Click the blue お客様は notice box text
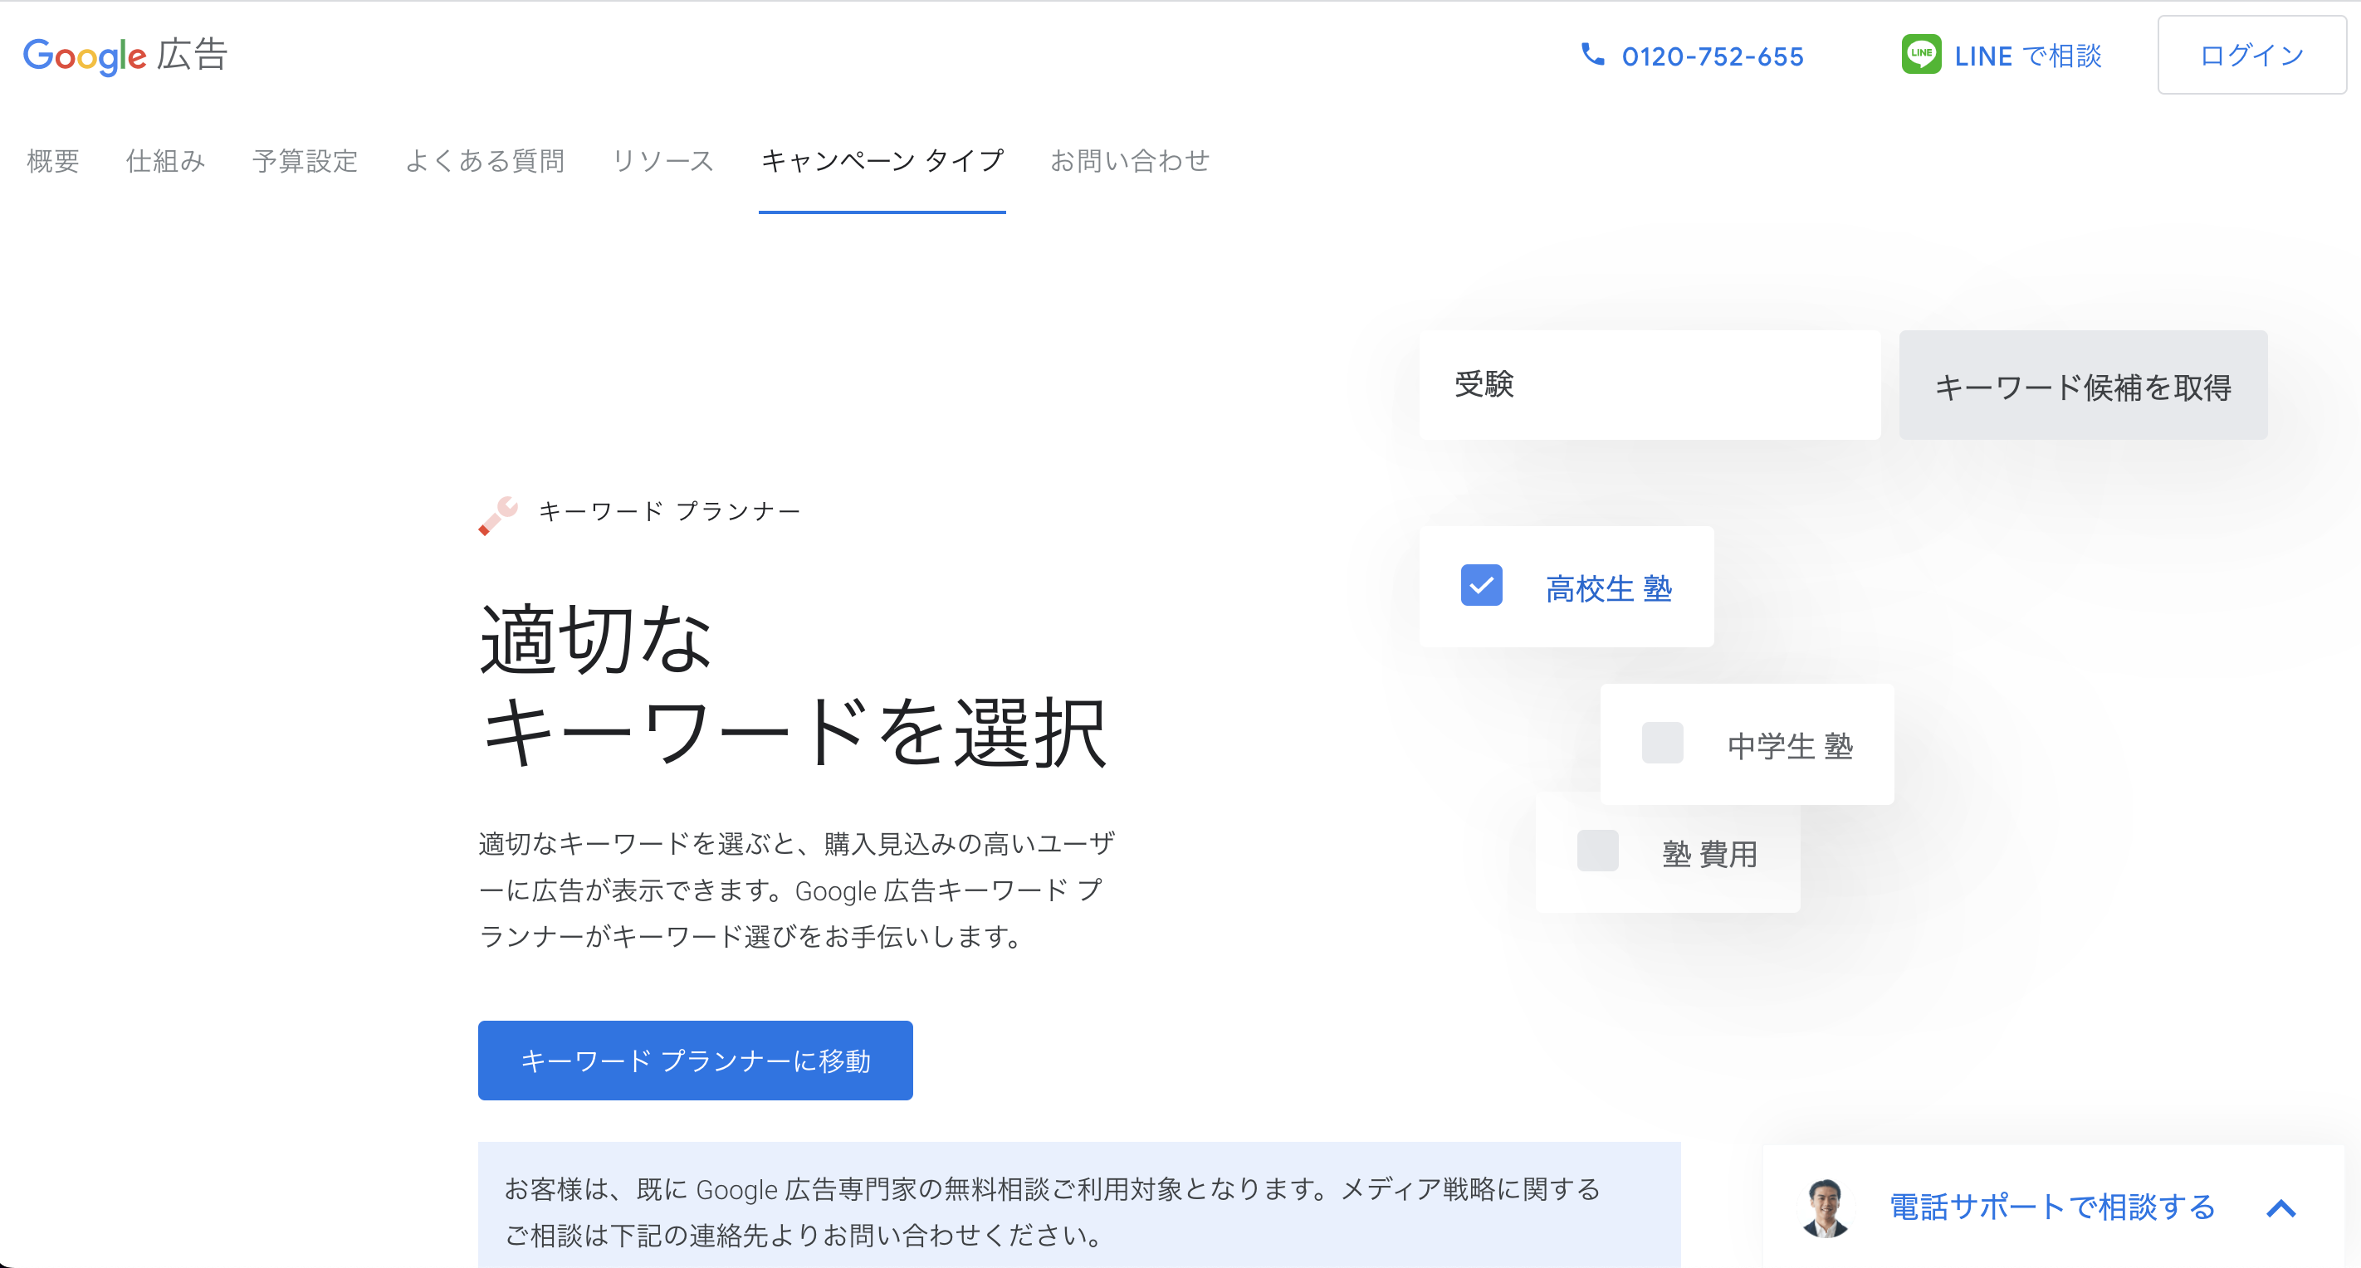 (1052, 1212)
